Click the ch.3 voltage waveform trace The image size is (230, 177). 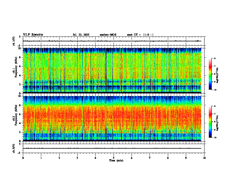tap(112, 148)
